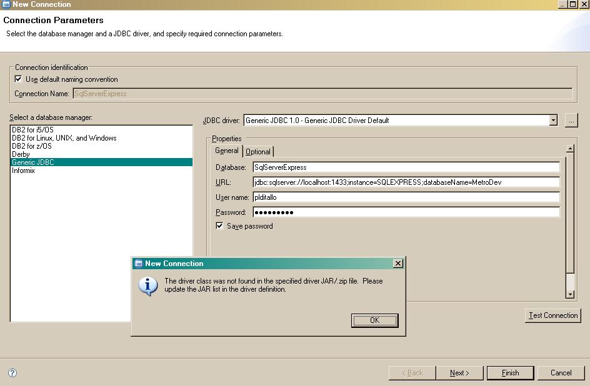Click Test Connection
The height and width of the screenshot is (386, 590).
pos(552,315)
